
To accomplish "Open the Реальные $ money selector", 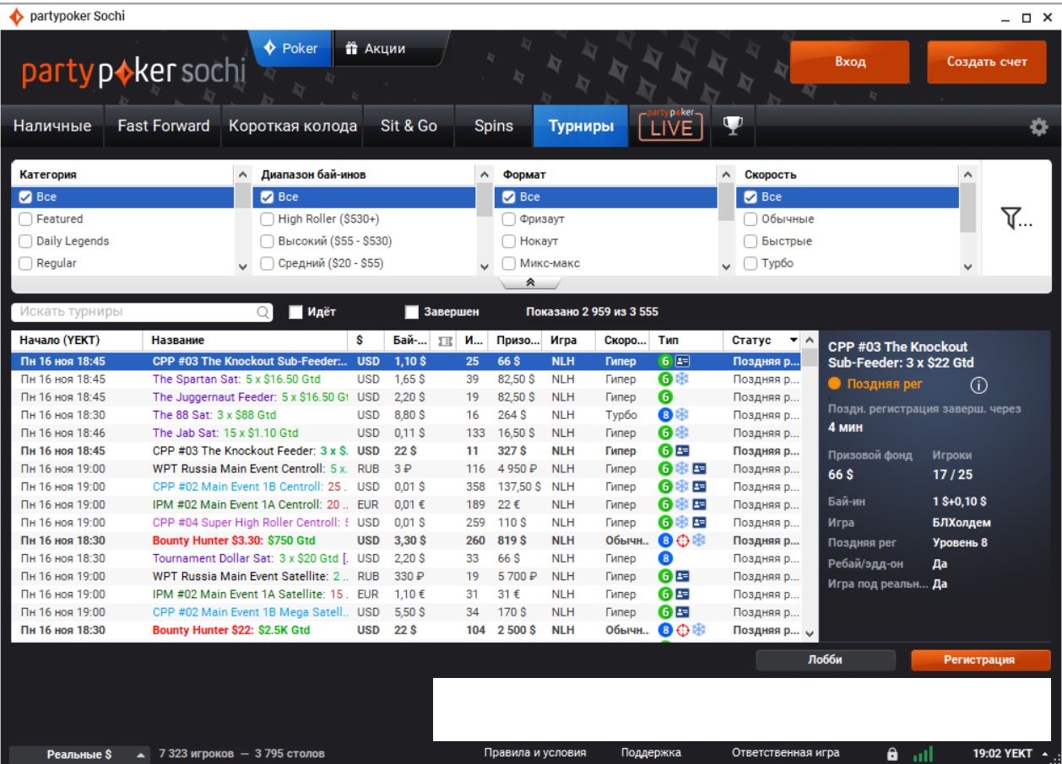I will coord(79,755).
